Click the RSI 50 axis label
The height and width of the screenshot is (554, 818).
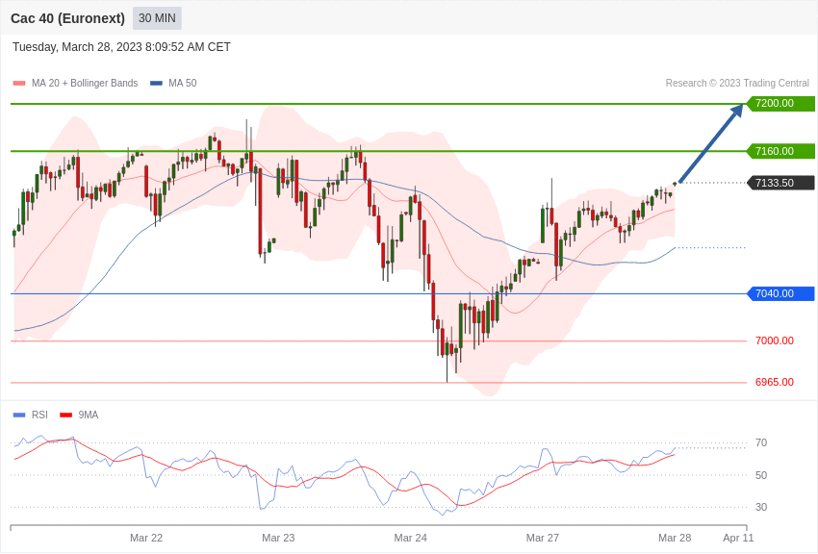[761, 475]
